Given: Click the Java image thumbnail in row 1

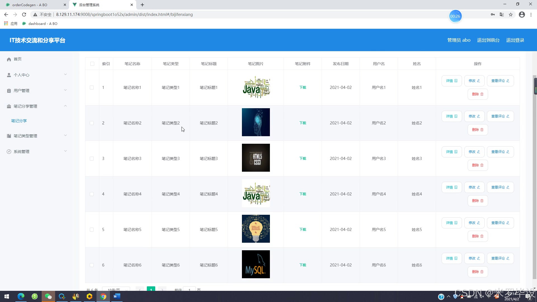Looking at the screenshot, I should 256,87.
